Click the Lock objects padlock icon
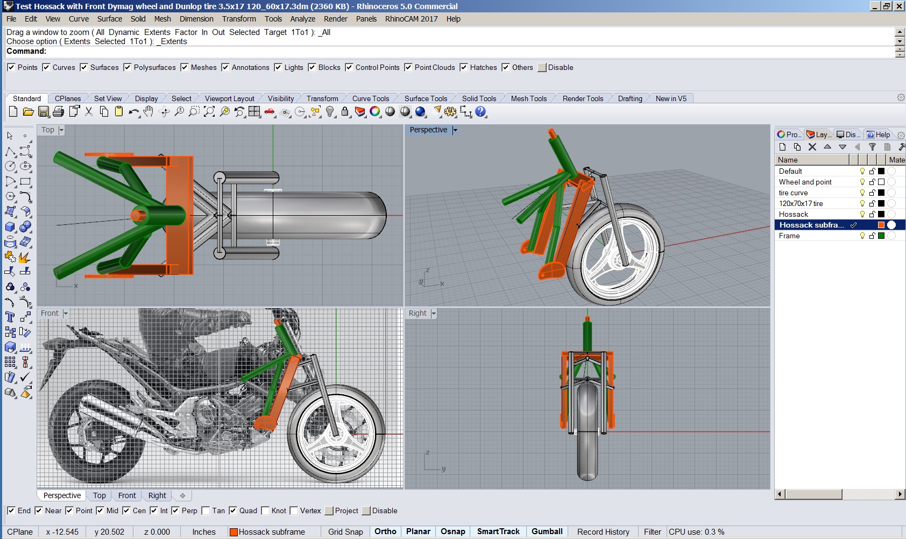The height and width of the screenshot is (539, 906). (x=345, y=111)
